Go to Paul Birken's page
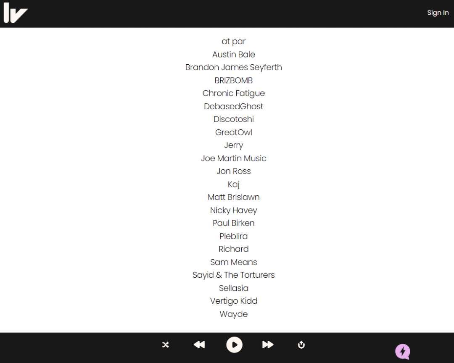 coord(234,223)
